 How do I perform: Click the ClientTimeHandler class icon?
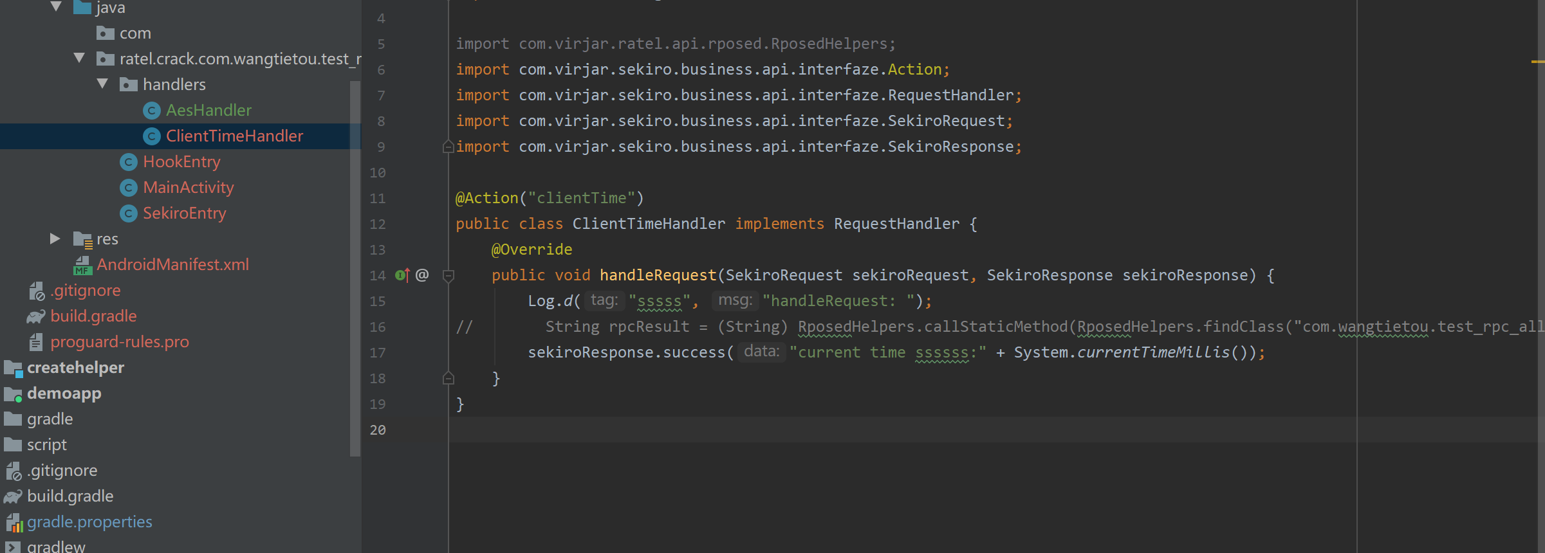coord(152,136)
